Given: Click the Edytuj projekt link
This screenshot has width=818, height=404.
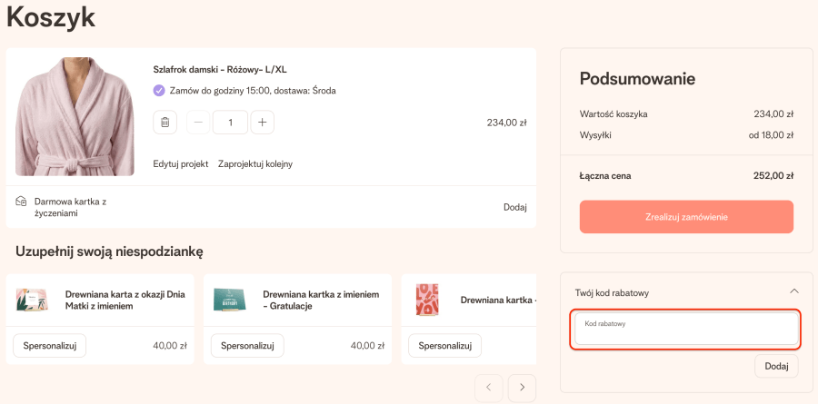Looking at the screenshot, I should click(181, 164).
